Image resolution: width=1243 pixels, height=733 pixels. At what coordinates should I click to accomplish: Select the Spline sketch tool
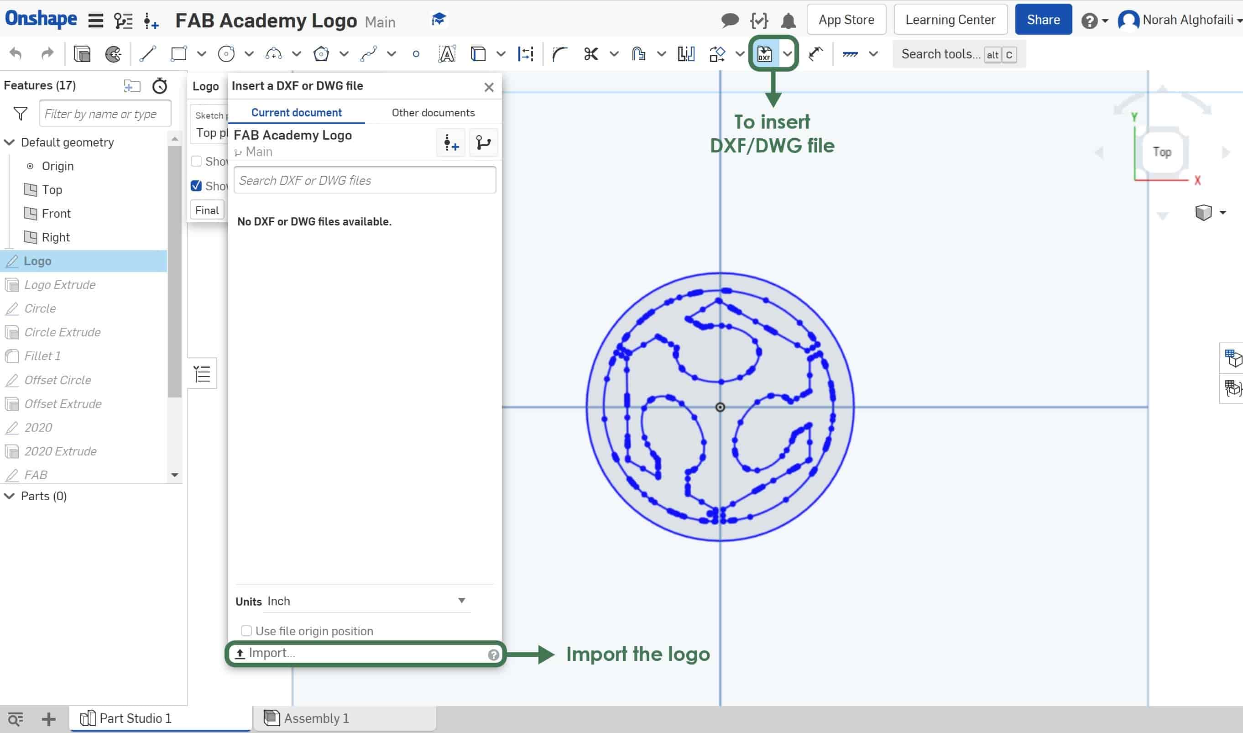point(368,53)
